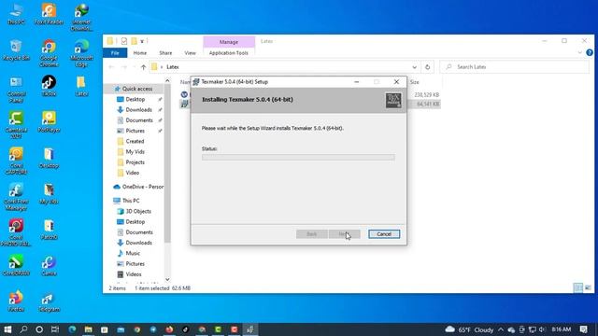Select the Manage contextual tab
Image resolution: width=598 pixels, height=336 pixels.
[x=229, y=42]
